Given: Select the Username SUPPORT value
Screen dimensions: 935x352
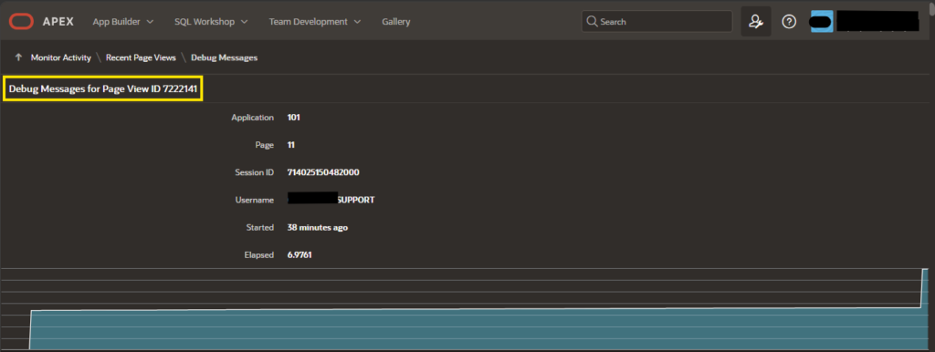Looking at the screenshot, I should [331, 200].
